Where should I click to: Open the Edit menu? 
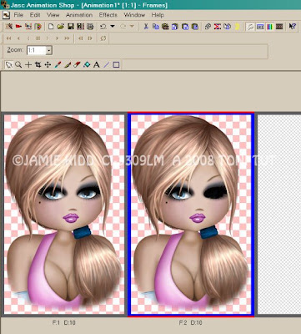coord(35,15)
